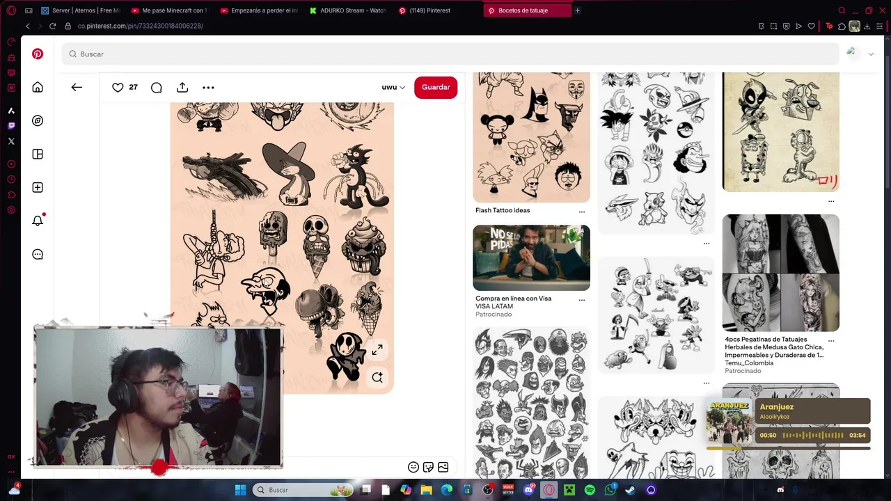Viewport: 891px width, 501px height.
Task: Open sticker picker in comment bar
Action: pyautogui.click(x=428, y=467)
